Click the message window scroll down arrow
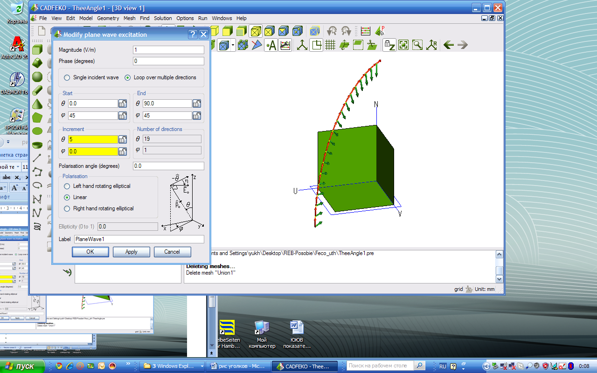This screenshot has height=373, width=597. coord(500,279)
